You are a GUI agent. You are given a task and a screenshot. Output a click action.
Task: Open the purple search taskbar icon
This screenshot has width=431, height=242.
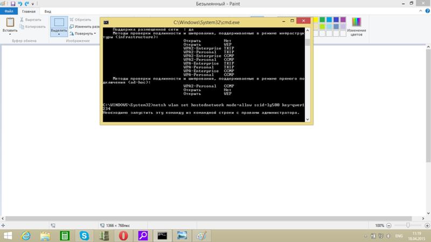pyautogui.click(x=143, y=236)
